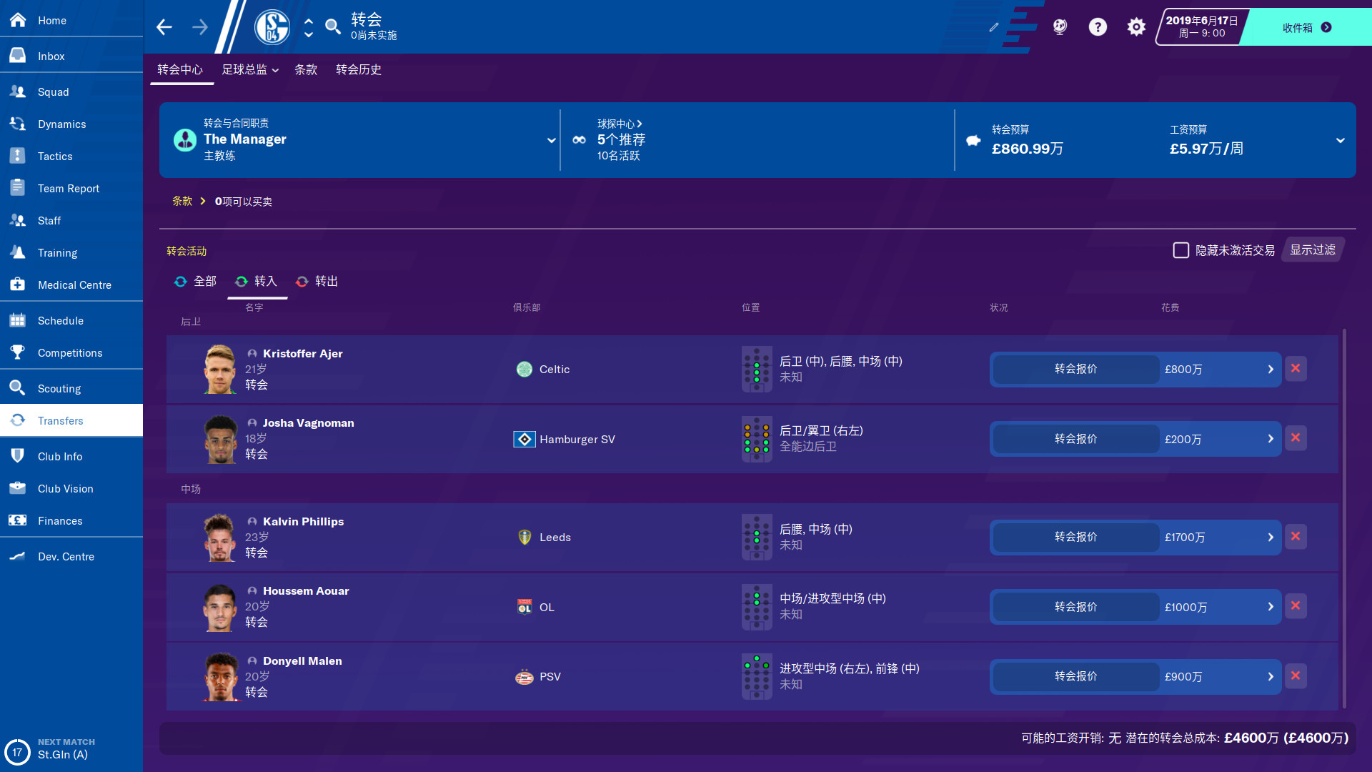Expand the 工资预算 budget panel chevron
The image size is (1372, 772).
click(1342, 140)
